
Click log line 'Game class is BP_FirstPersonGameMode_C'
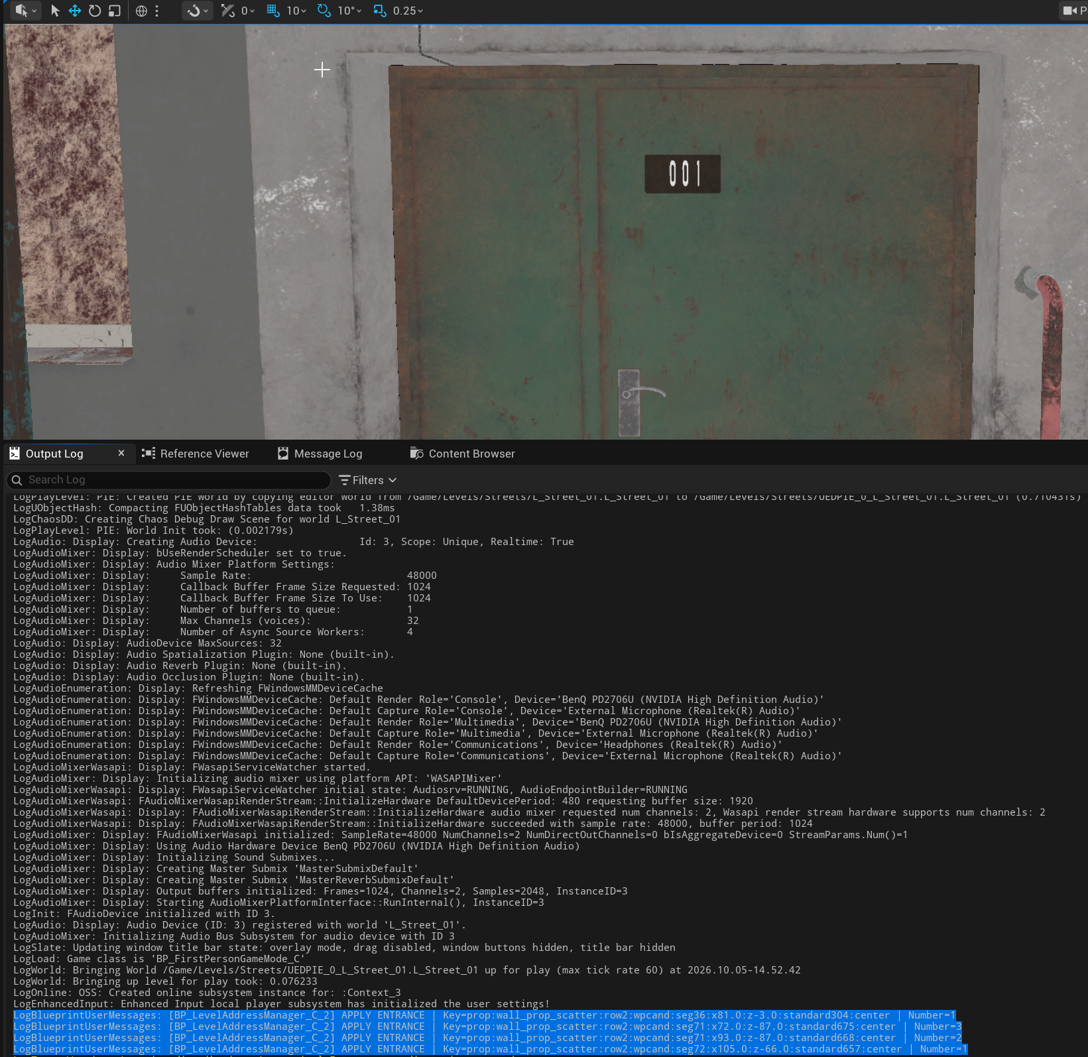[159, 959]
